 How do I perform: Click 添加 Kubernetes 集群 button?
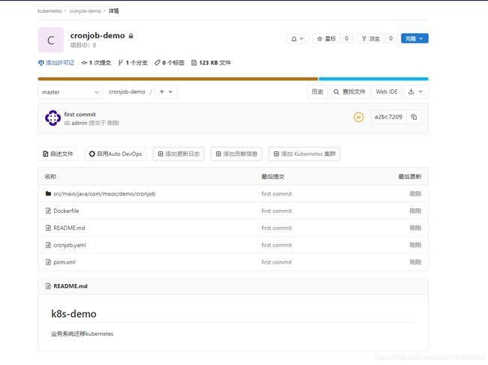[304, 154]
